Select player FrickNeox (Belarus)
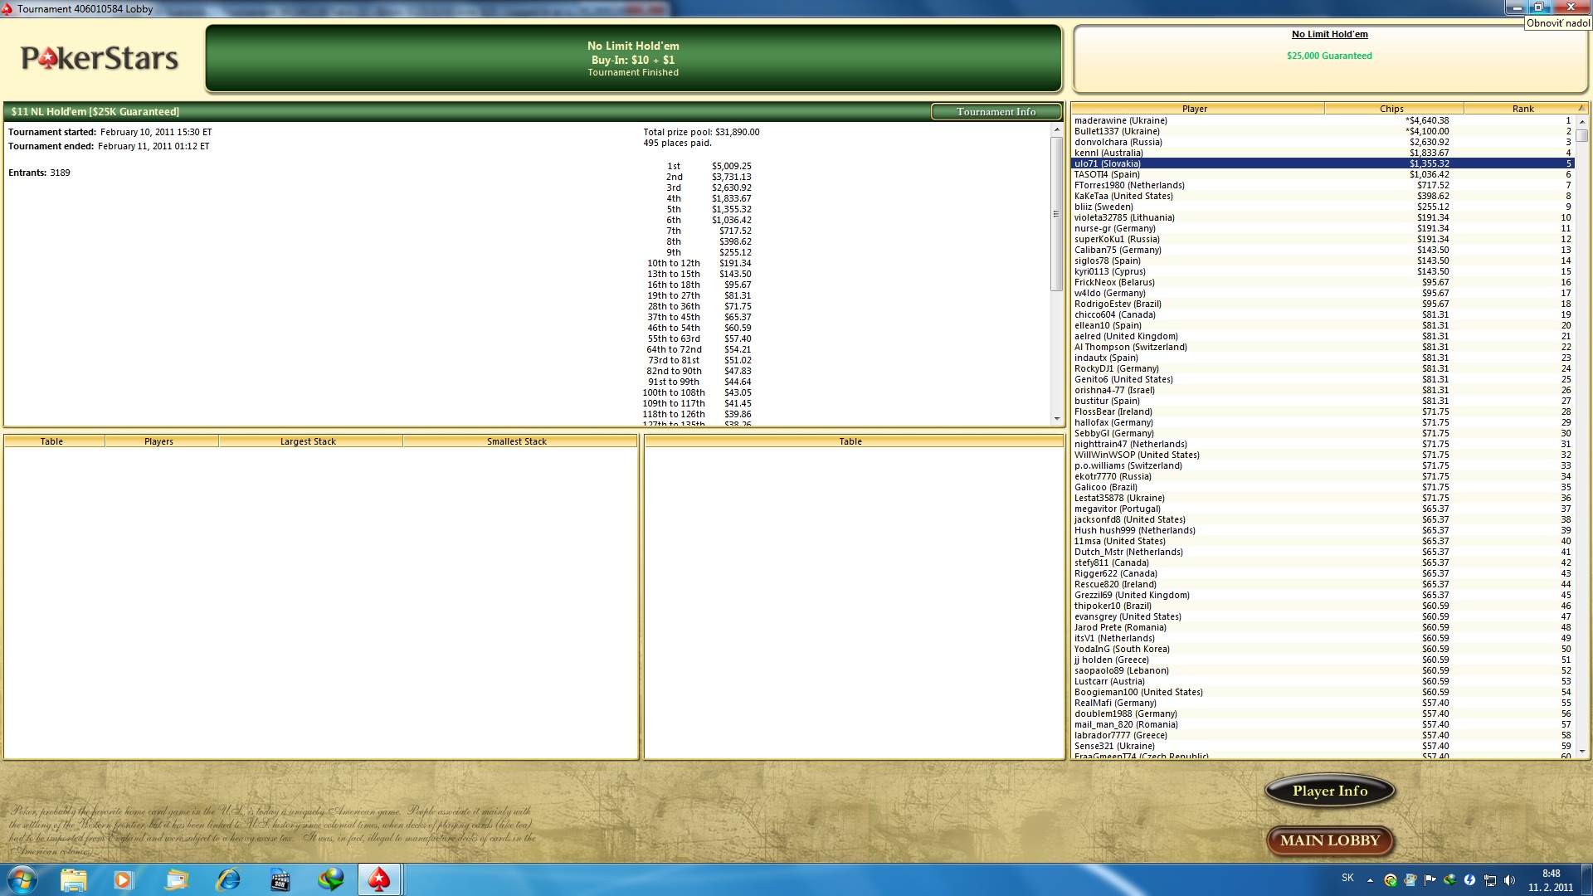Screen dimensions: 1593x896 click(1323, 282)
